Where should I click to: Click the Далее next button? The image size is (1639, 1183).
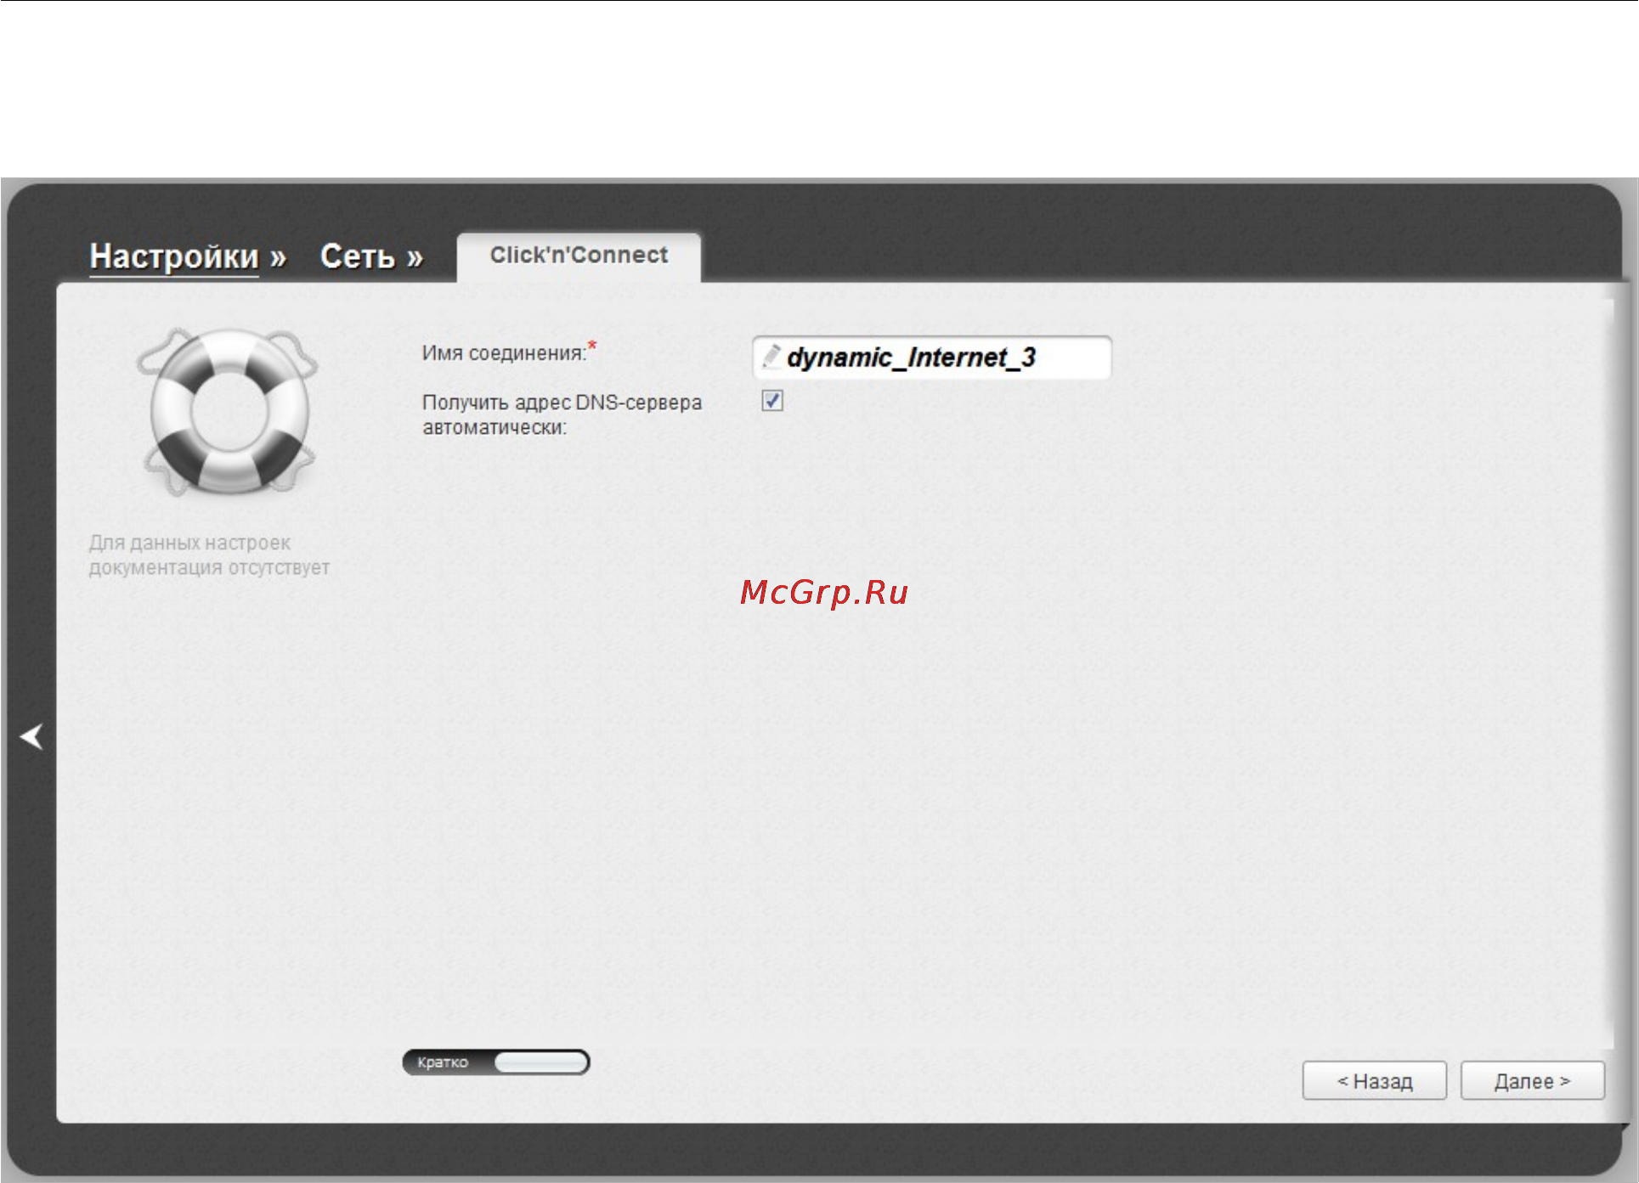tap(1533, 1081)
